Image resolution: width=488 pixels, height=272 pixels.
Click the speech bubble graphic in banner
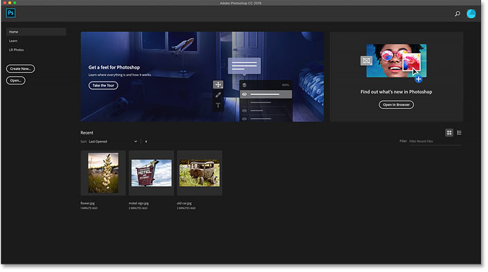coord(244,66)
